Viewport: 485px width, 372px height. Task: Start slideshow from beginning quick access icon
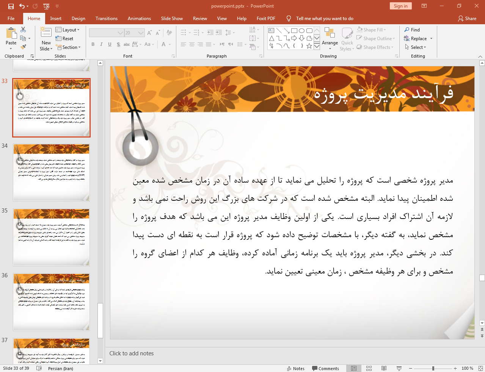(46, 6)
